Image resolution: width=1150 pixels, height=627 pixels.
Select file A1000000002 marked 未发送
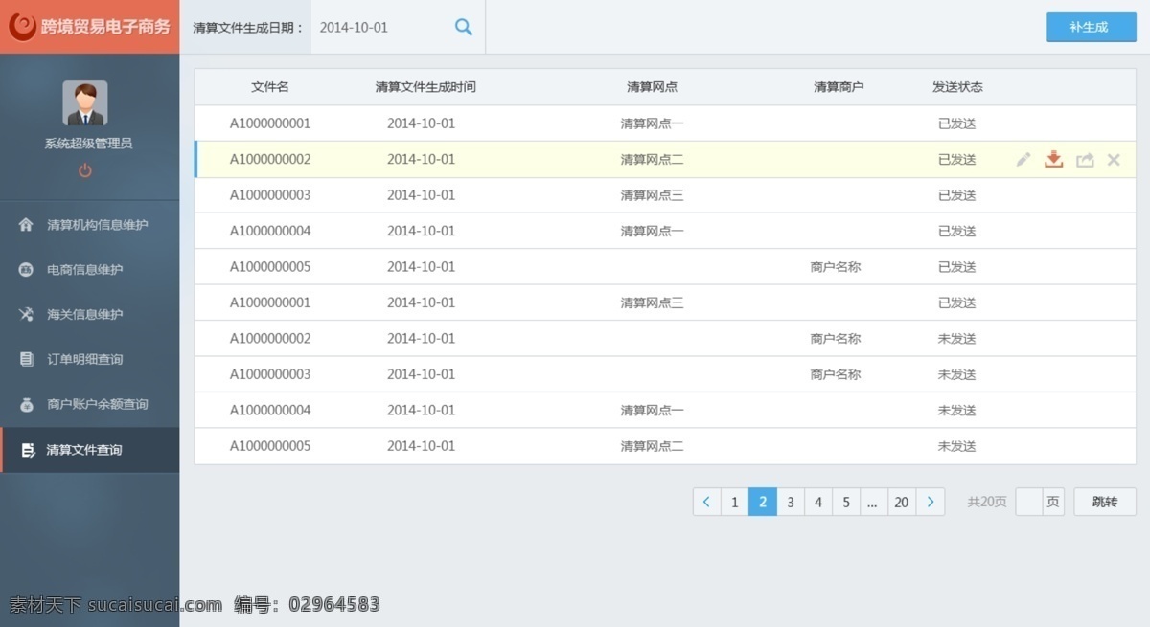click(665, 339)
